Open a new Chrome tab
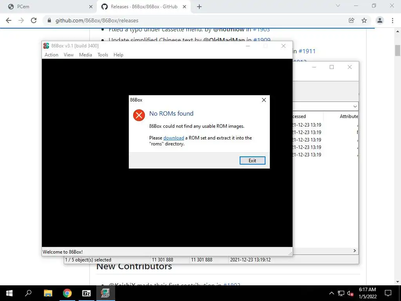The width and height of the screenshot is (401, 301). (199, 7)
